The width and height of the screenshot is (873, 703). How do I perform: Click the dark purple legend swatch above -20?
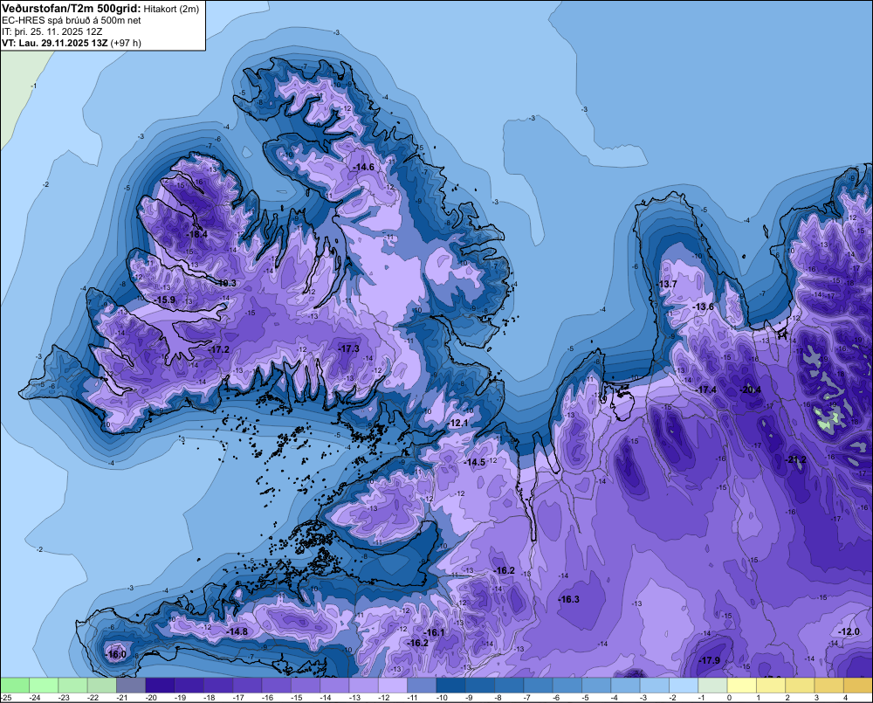pyautogui.click(x=160, y=685)
